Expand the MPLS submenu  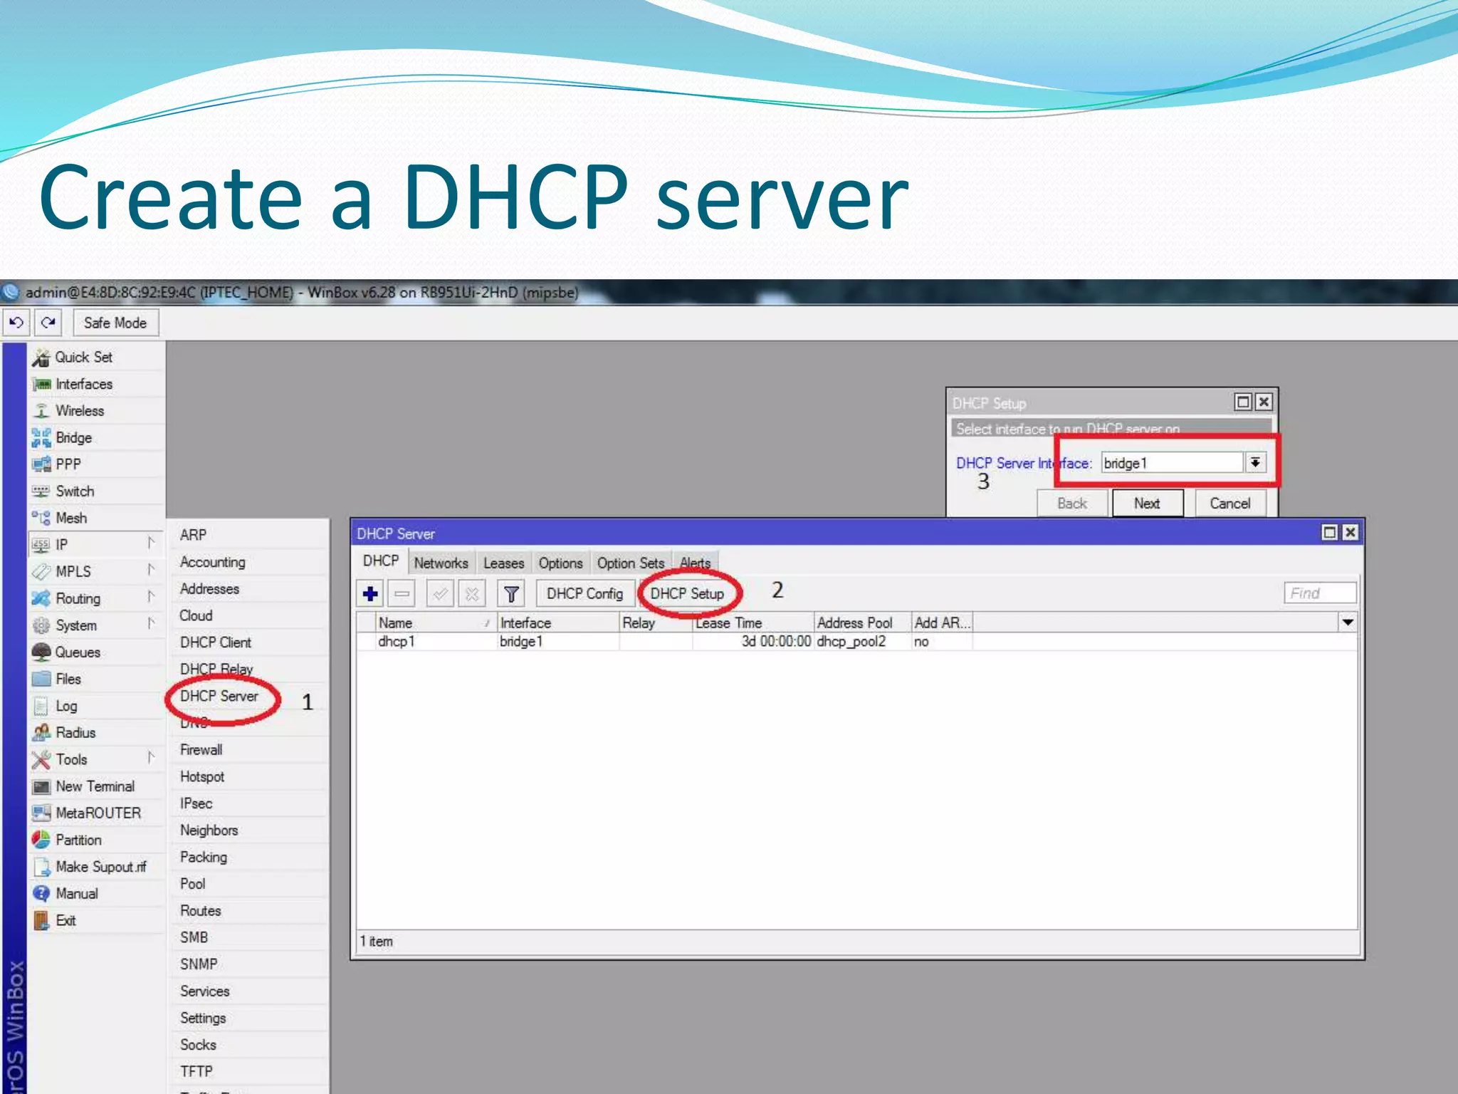coord(96,572)
